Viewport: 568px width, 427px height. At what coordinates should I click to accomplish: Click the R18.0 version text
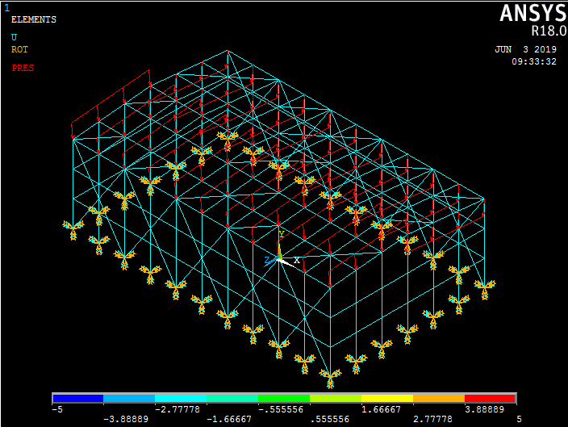[x=546, y=31]
